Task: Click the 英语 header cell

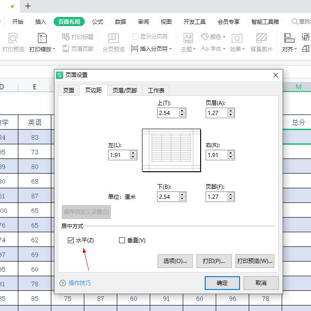Action: point(35,122)
